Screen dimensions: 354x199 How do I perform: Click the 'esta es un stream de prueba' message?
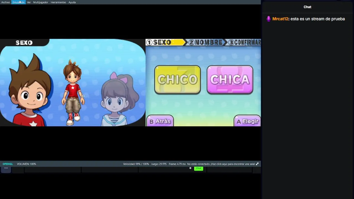click(318, 19)
